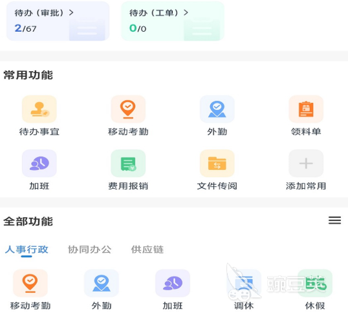Viewport: 348px width, 318px height.
Task: Open the 待办事宜 stamp icon
Action: coord(39,109)
